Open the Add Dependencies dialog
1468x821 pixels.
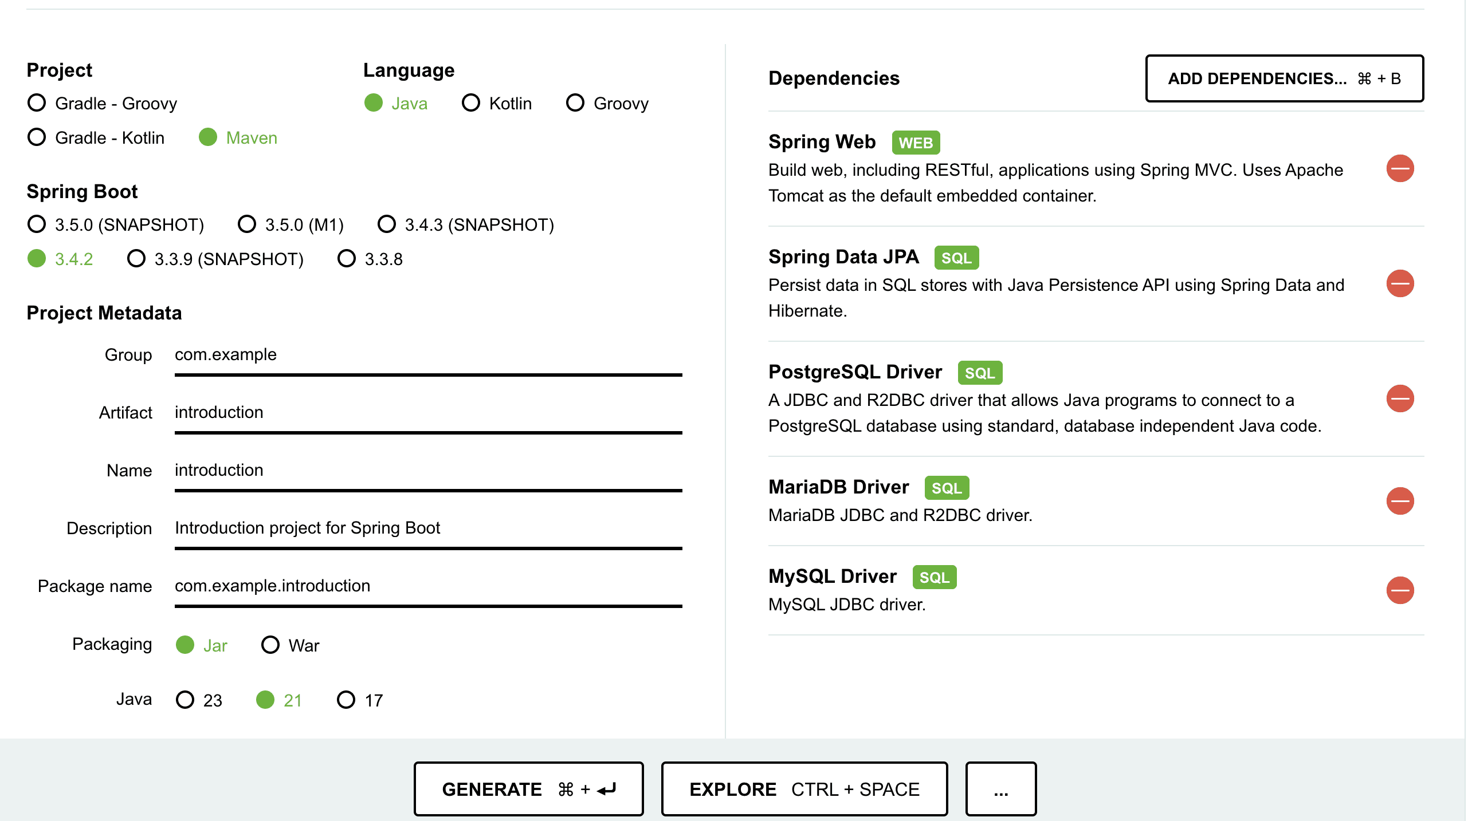1284,78
